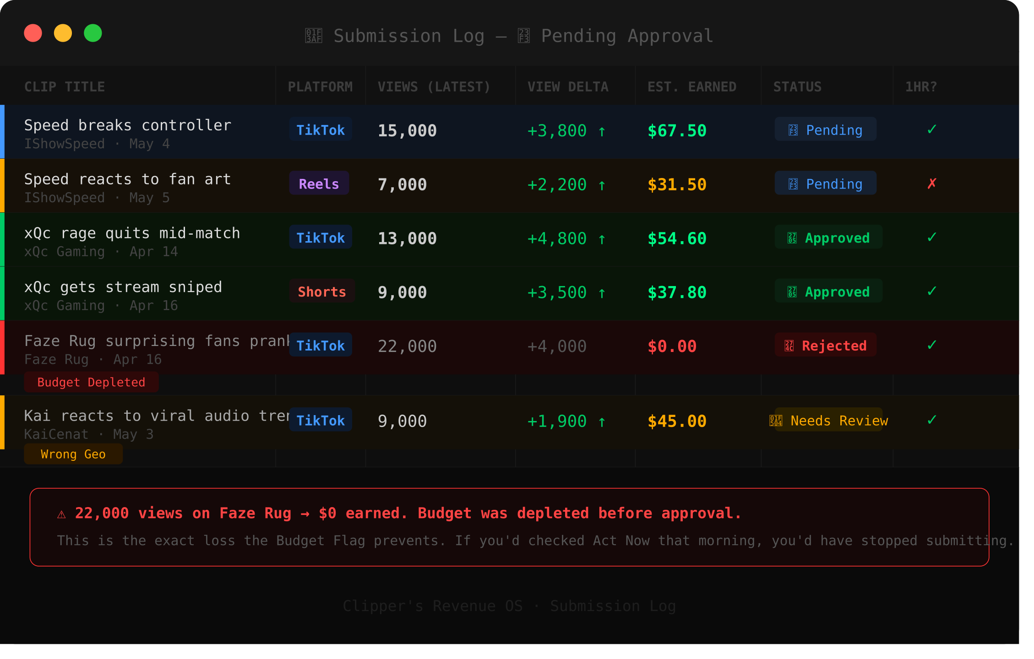Click the Reels platform badge
The width and height of the screenshot is (1034, 659).
[319, 184]
